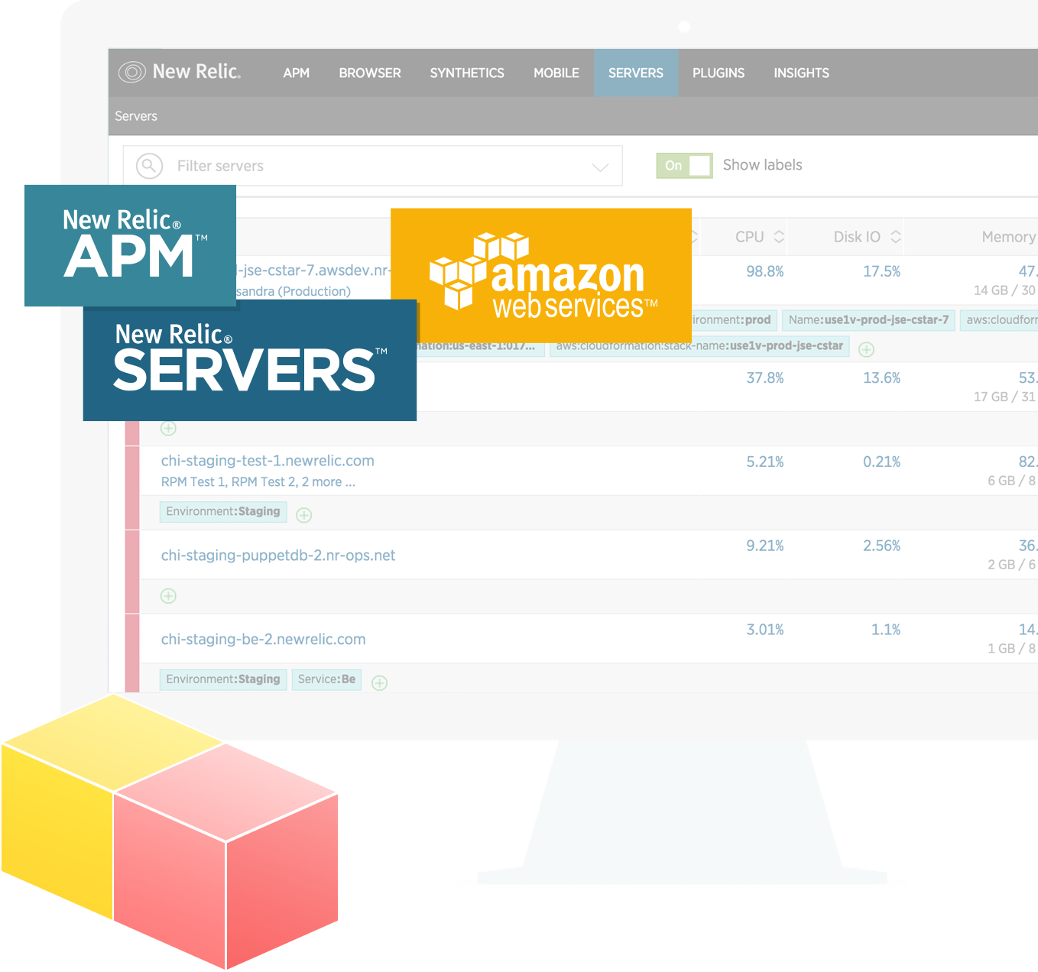Click the Disk IO value 17.5%
The height and width of the screenshot is (972, 1038).
pos(882,271)
